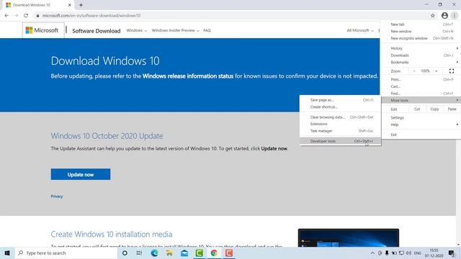Open Developer tools from submenu
Image resolution: width=461 pixels, height=259 pixels.
[341, 141]
